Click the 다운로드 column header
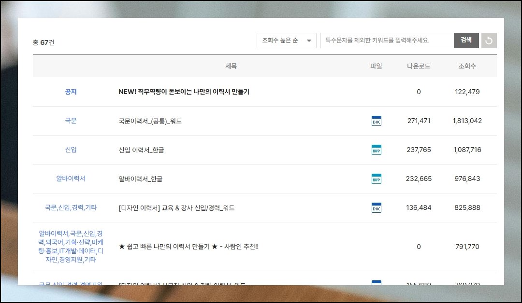Viewport: 522px width, 303px height. tap(419, 66)
